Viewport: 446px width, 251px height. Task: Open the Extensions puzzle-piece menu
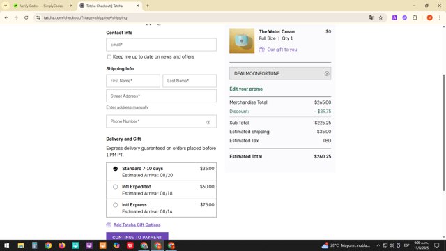click(x=415, y=17)
